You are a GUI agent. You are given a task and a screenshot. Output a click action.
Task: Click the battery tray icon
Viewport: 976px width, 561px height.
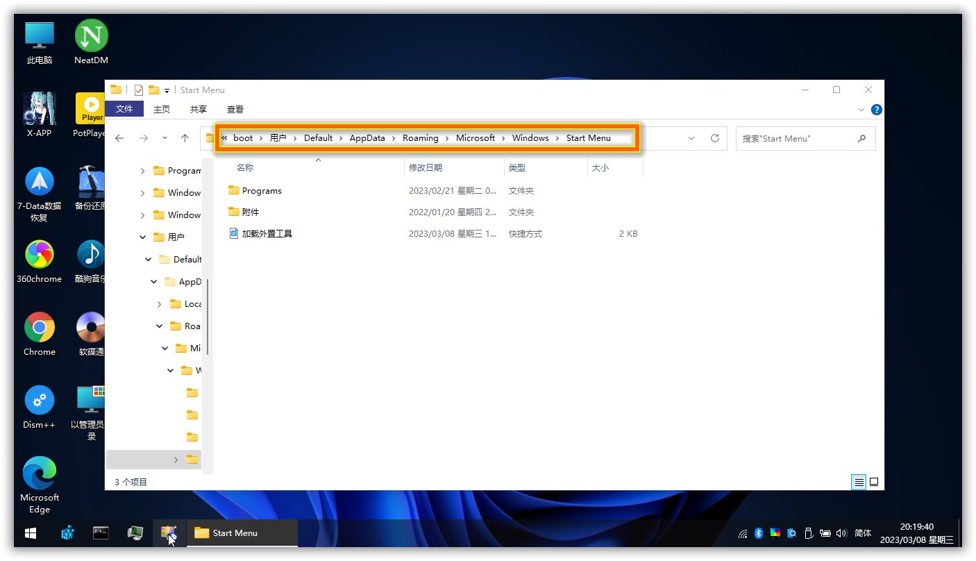click(x=825, y=533)
